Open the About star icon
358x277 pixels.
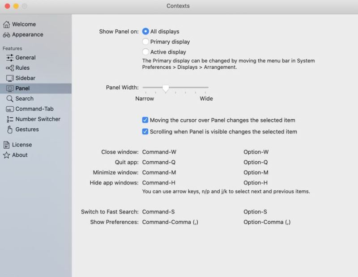coord(6,155)
